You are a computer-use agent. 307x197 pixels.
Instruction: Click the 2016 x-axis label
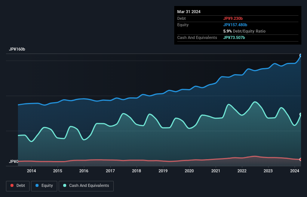84,171
